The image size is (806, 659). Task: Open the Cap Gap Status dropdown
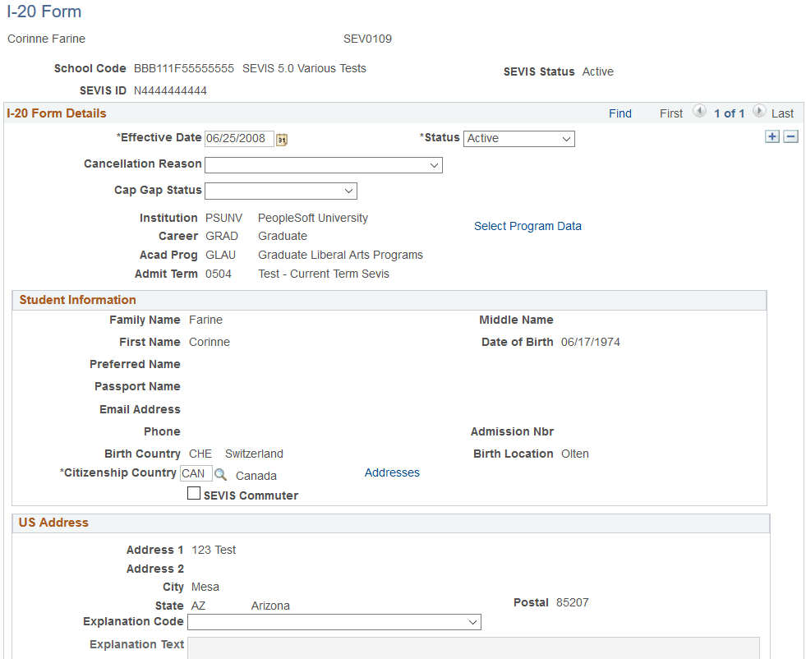tap(281, 191)
